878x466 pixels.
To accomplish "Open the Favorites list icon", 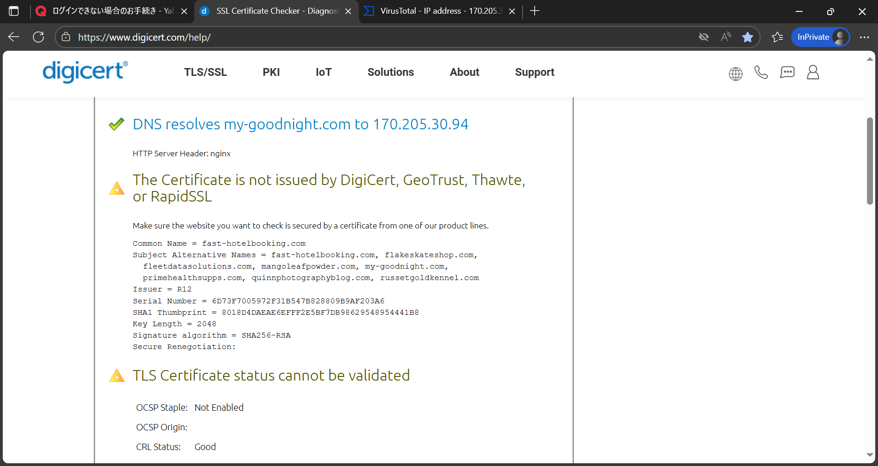I will point(777,37).
